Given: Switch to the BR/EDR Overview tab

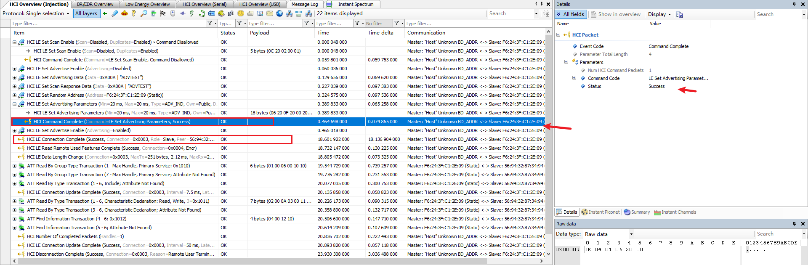Looking at the screenshot, I should coord(95,4).
